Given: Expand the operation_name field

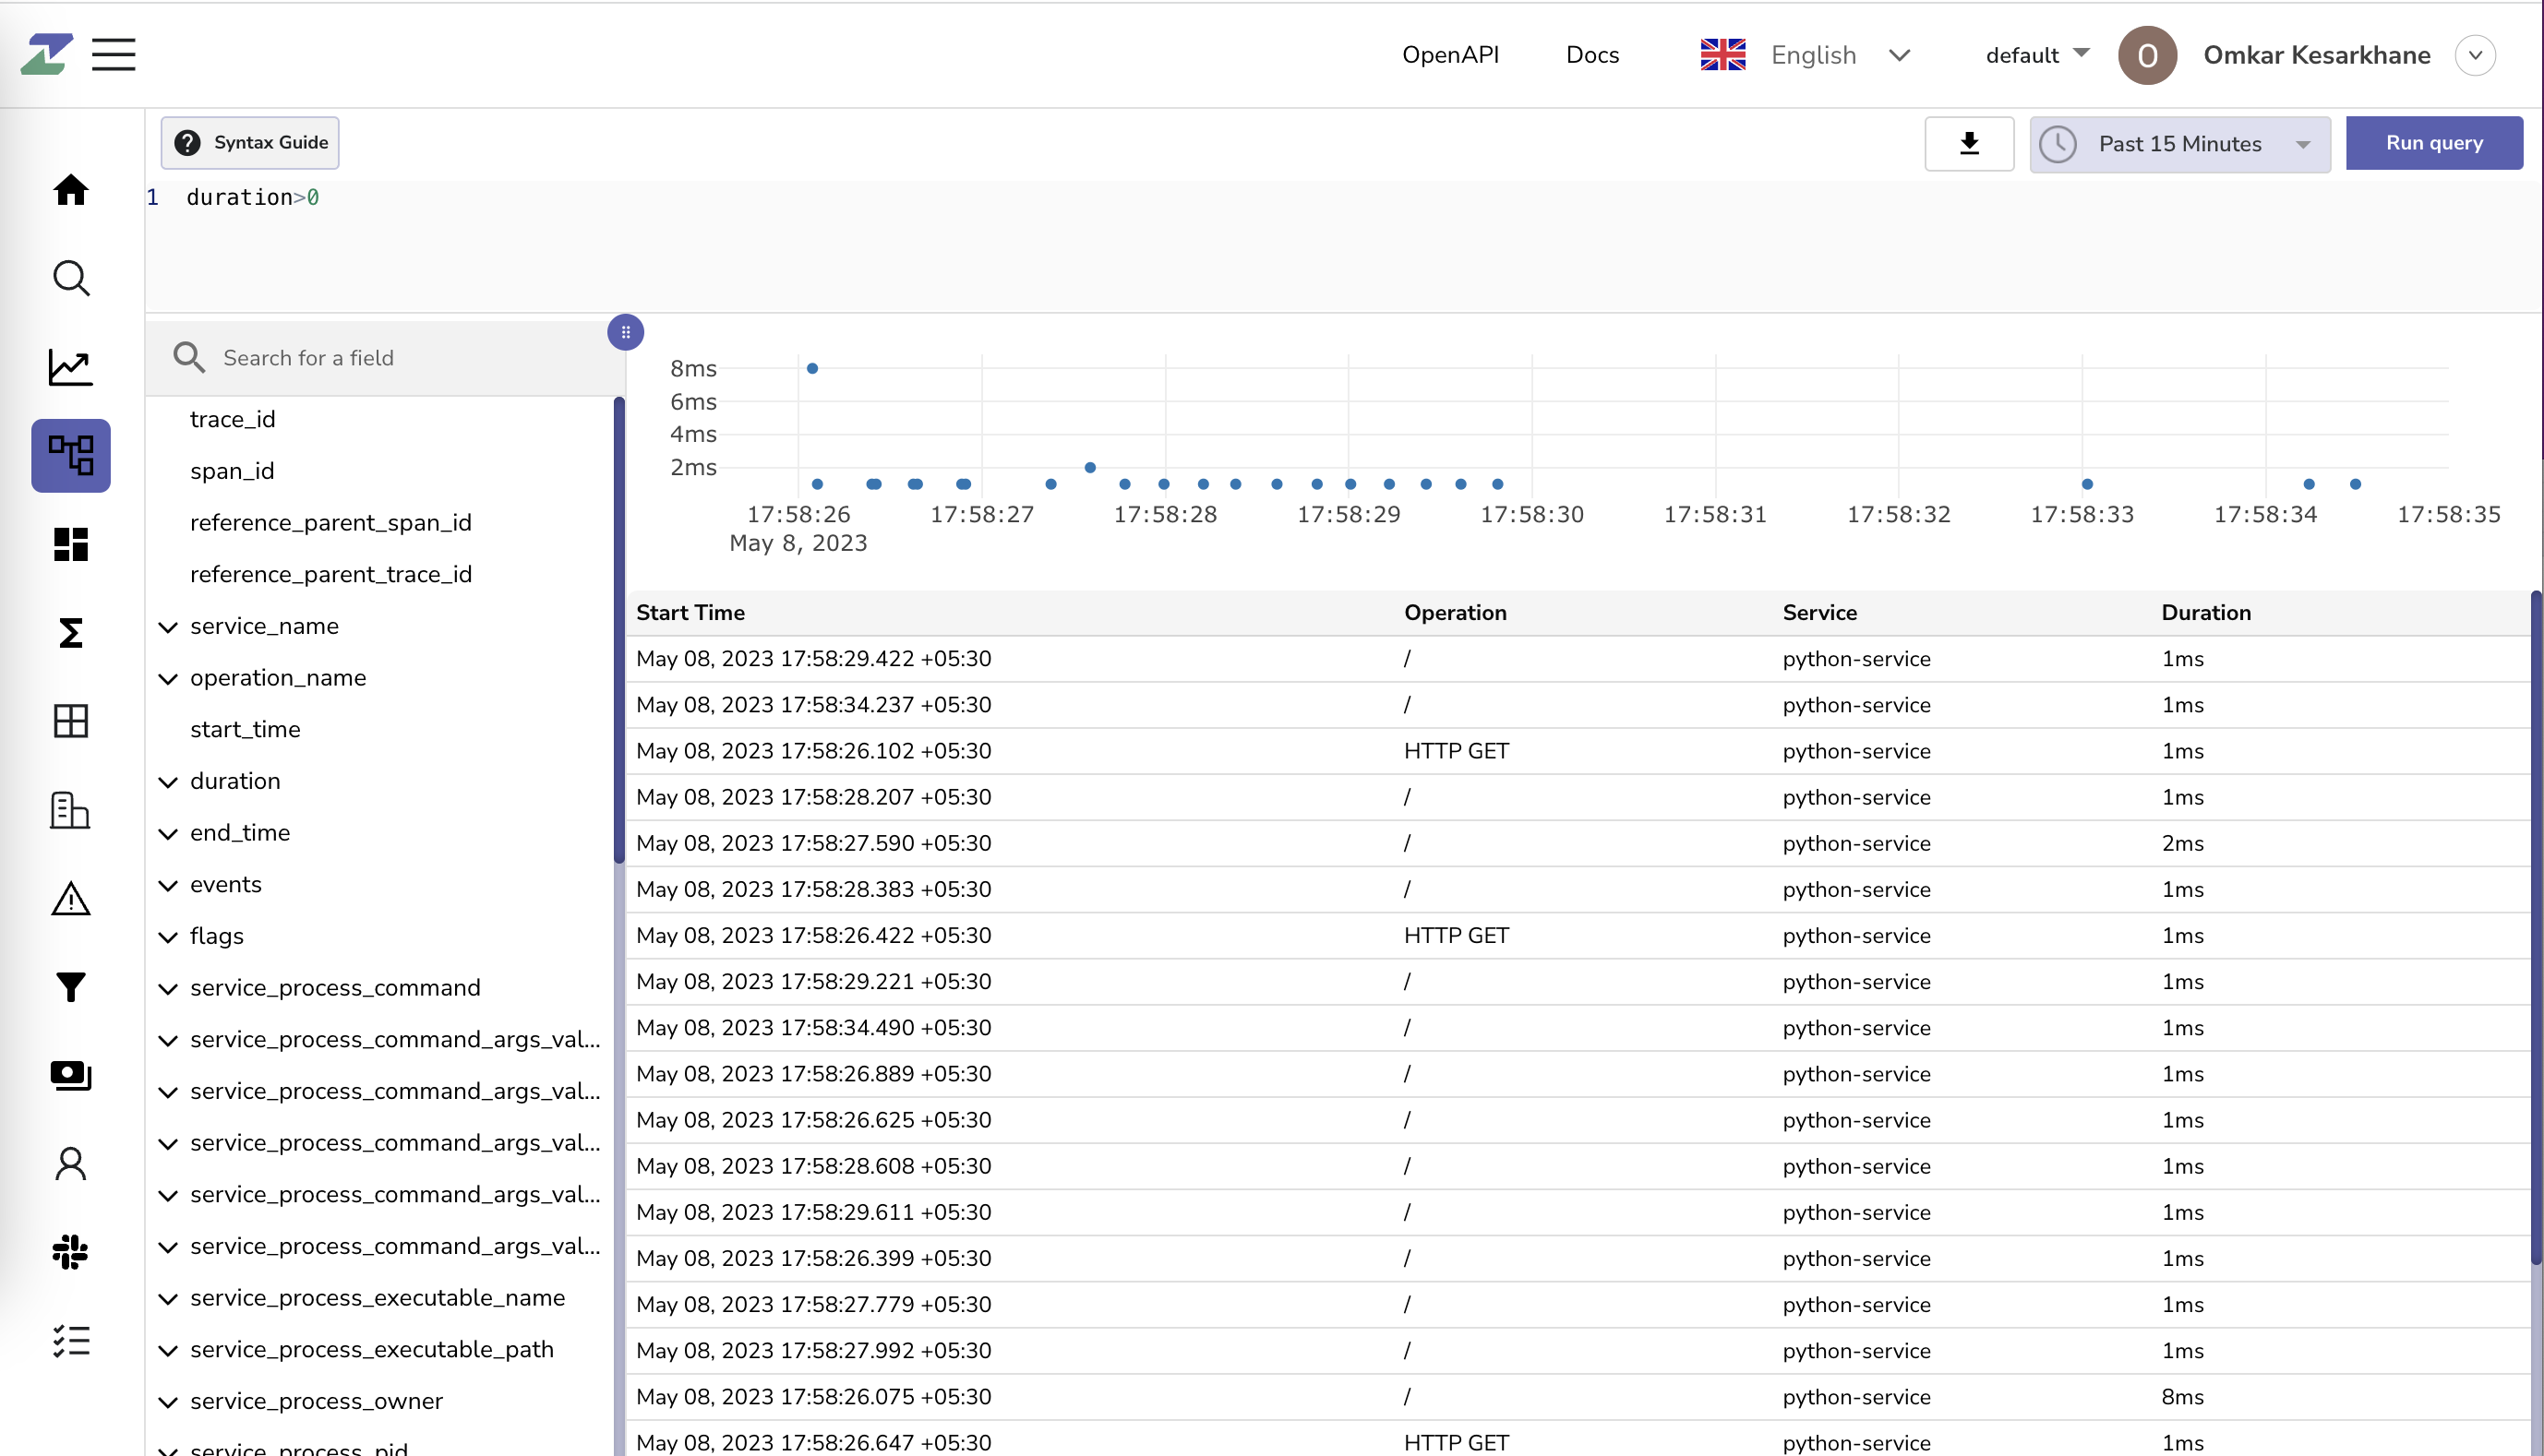Looking at the screenshot, I should [x=168, y=678].
